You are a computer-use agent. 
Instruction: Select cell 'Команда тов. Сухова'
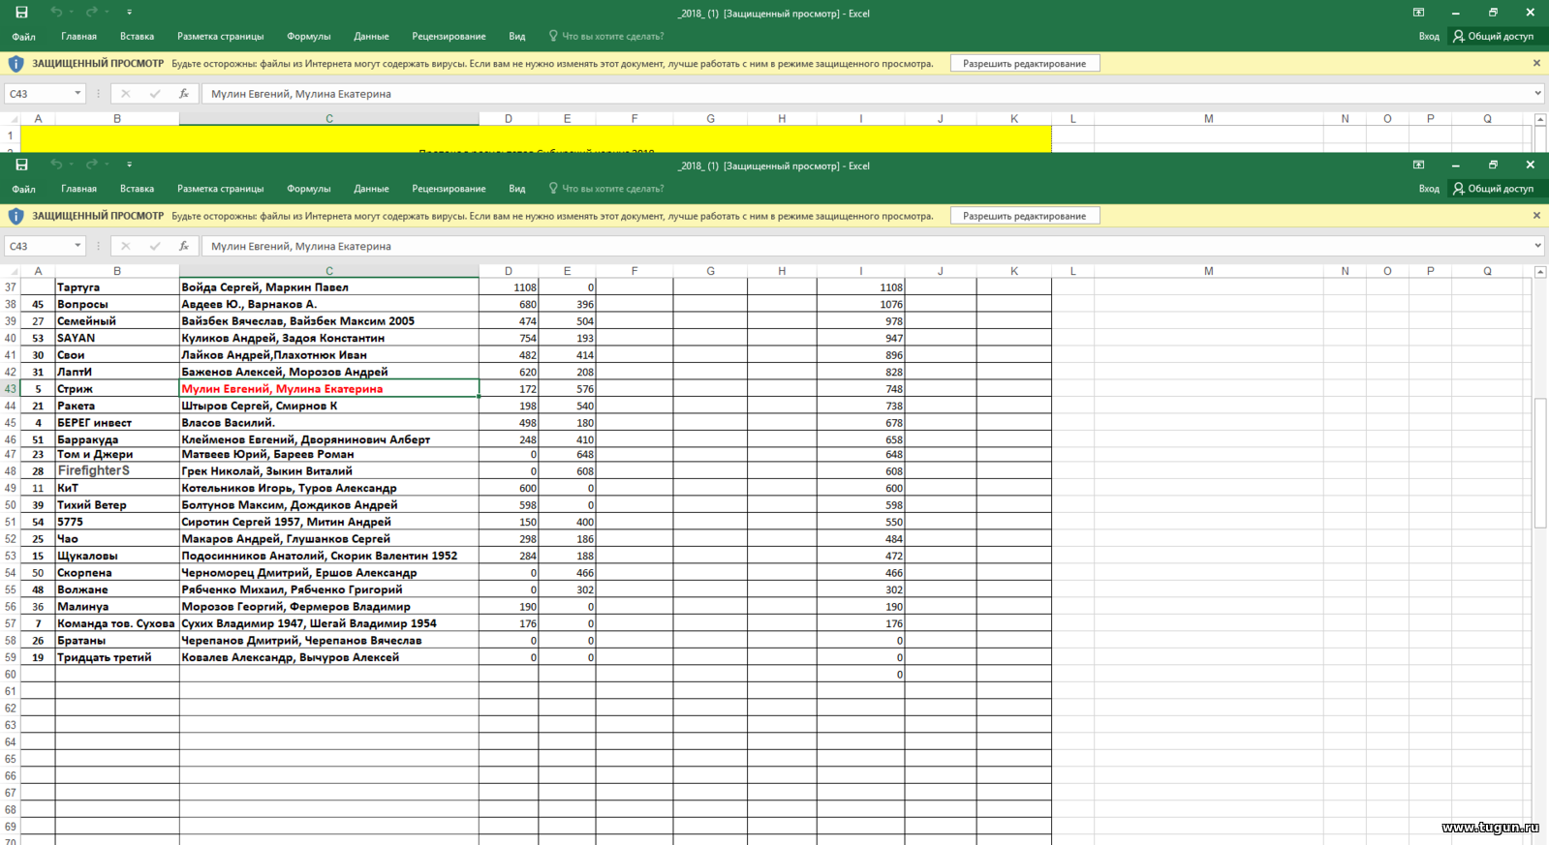tap(117, 623)
